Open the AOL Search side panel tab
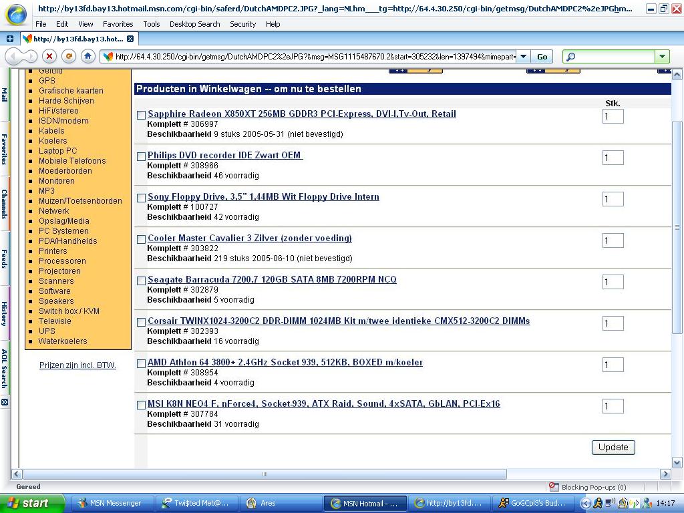Viewport: 684px width, 513px height. (5, 368)
